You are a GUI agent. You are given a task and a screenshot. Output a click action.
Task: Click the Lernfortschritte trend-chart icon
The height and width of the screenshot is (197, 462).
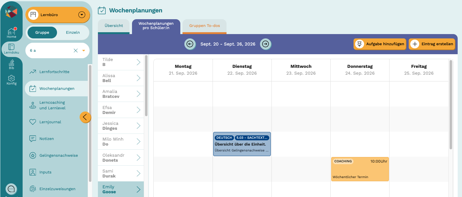(x=33, y=72)
